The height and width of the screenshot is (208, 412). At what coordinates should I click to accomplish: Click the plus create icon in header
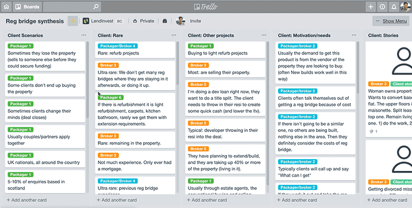[371, 7]
